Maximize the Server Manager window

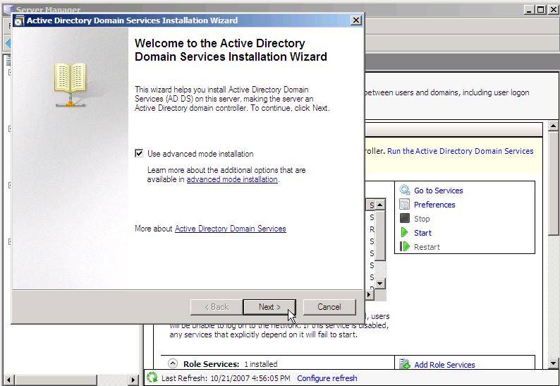(x=541, y=10)
